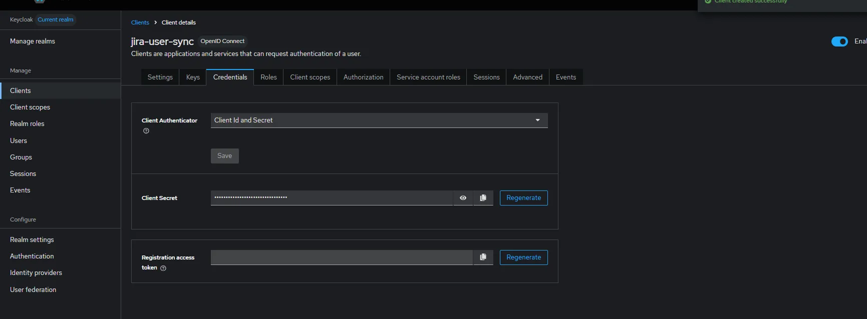Image resolution: width=867 pixels, height=319 pixels.
Task: Click the Save button
Action: tap(224, 156)
